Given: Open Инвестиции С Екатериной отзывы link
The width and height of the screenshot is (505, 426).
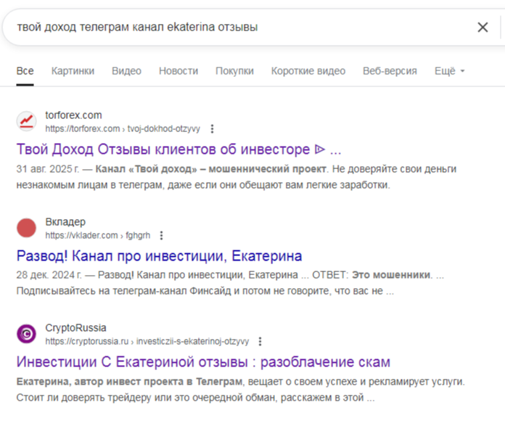Looking at the screenshot, I should click(203, 362).
